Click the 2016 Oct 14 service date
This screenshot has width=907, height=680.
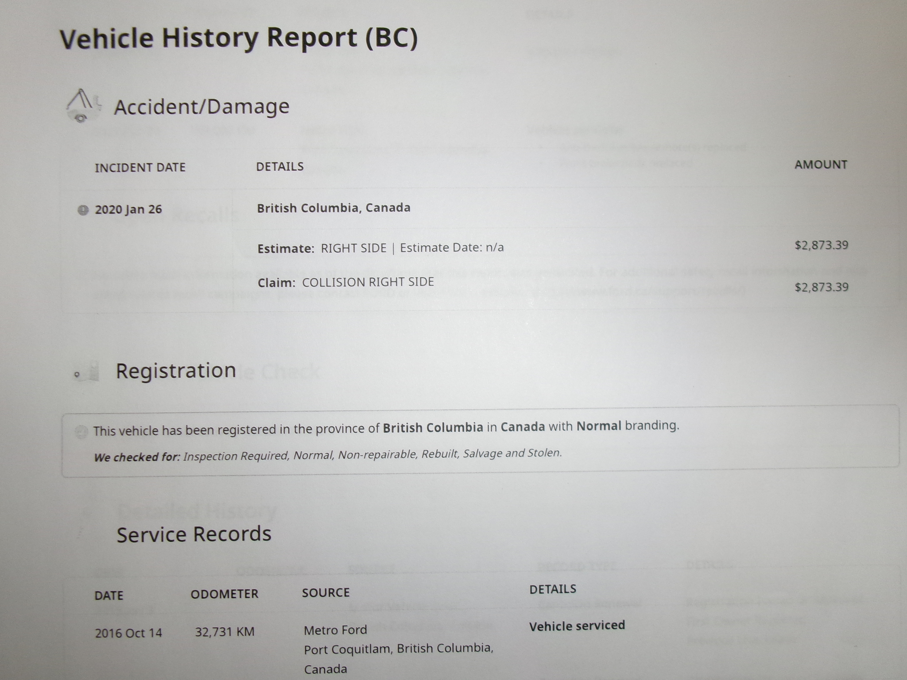tap(128, 633)
